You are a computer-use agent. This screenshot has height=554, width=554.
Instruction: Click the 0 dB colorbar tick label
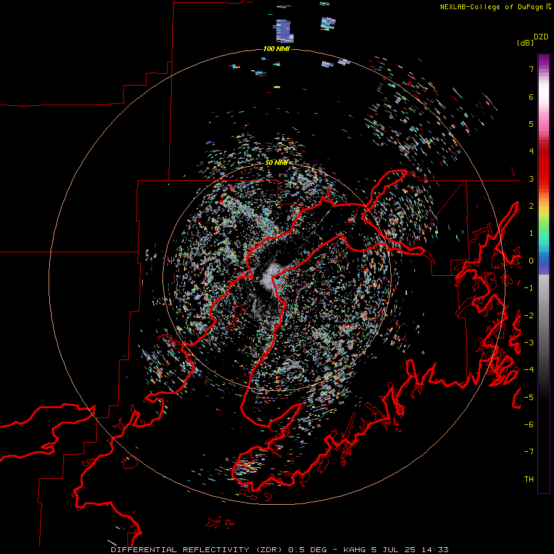click(x=531, y=261)
